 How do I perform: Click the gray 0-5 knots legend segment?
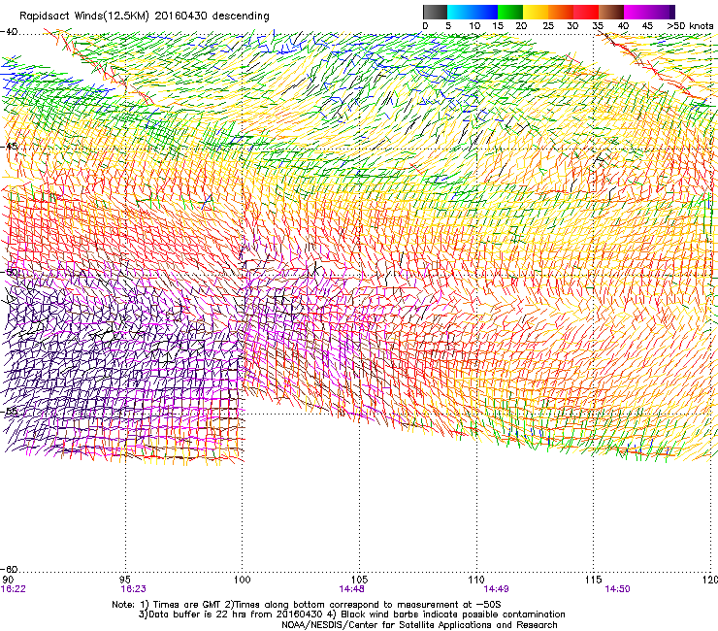point(435,12)
